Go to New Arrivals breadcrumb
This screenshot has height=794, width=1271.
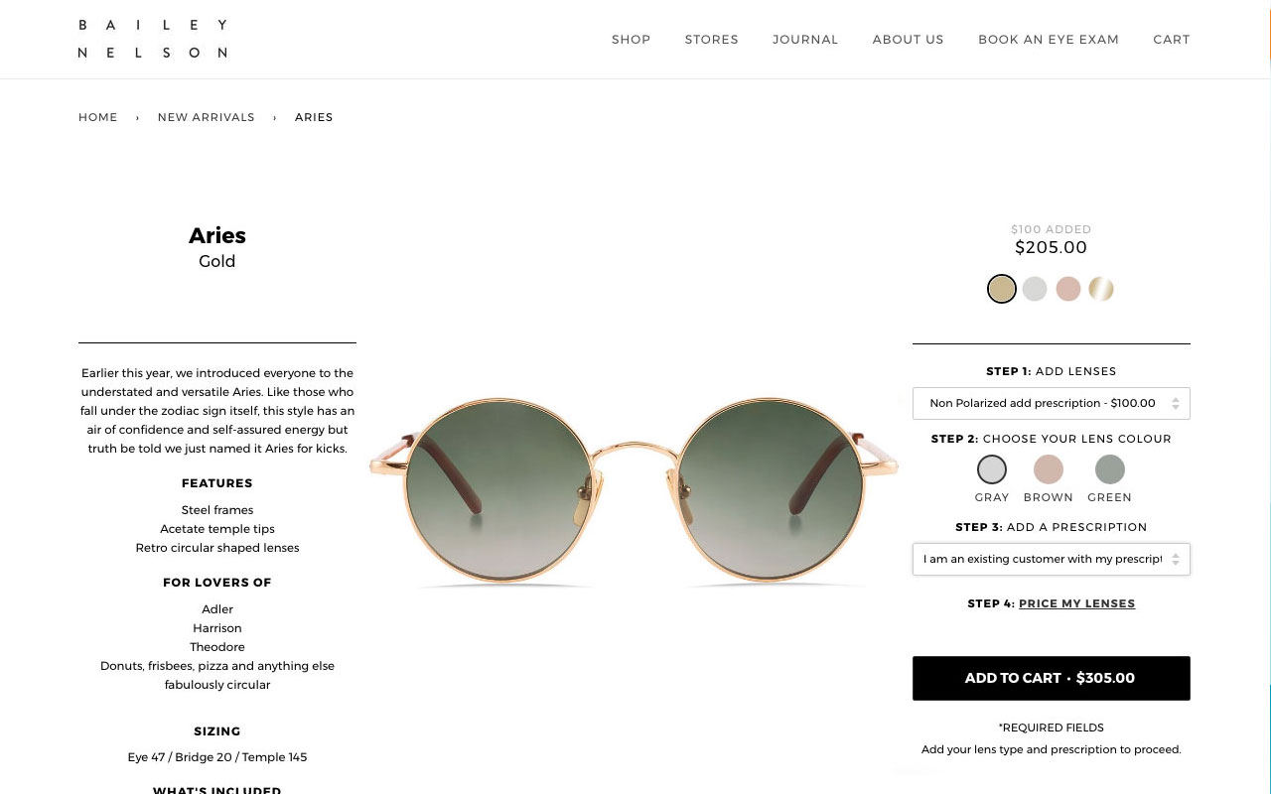(x=206, y=117)
